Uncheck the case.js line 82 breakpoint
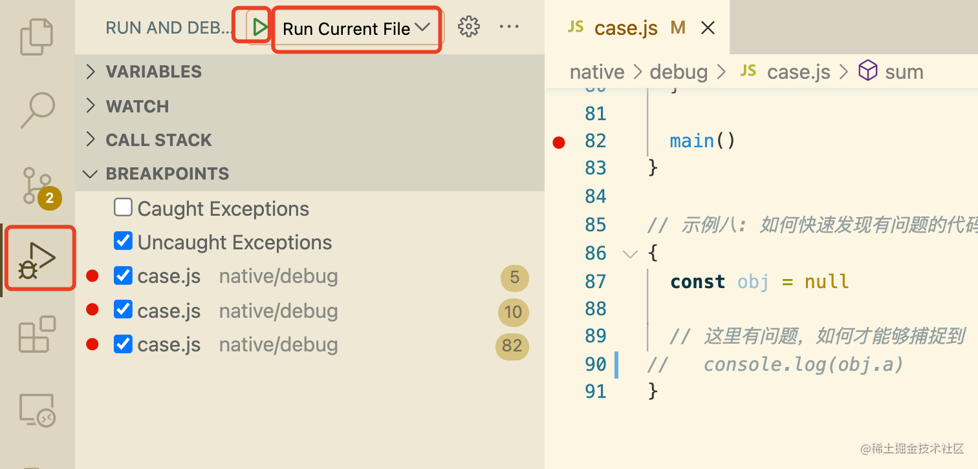Viewport: 978px width, 469px height. [123, 344]
